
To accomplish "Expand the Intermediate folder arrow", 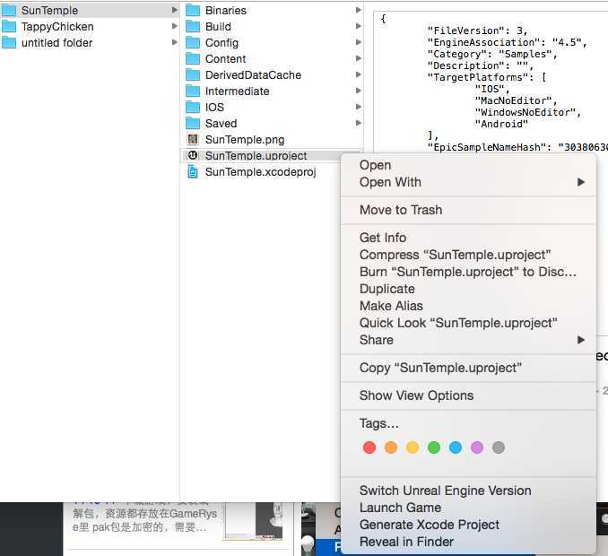I will click(359, 91).
